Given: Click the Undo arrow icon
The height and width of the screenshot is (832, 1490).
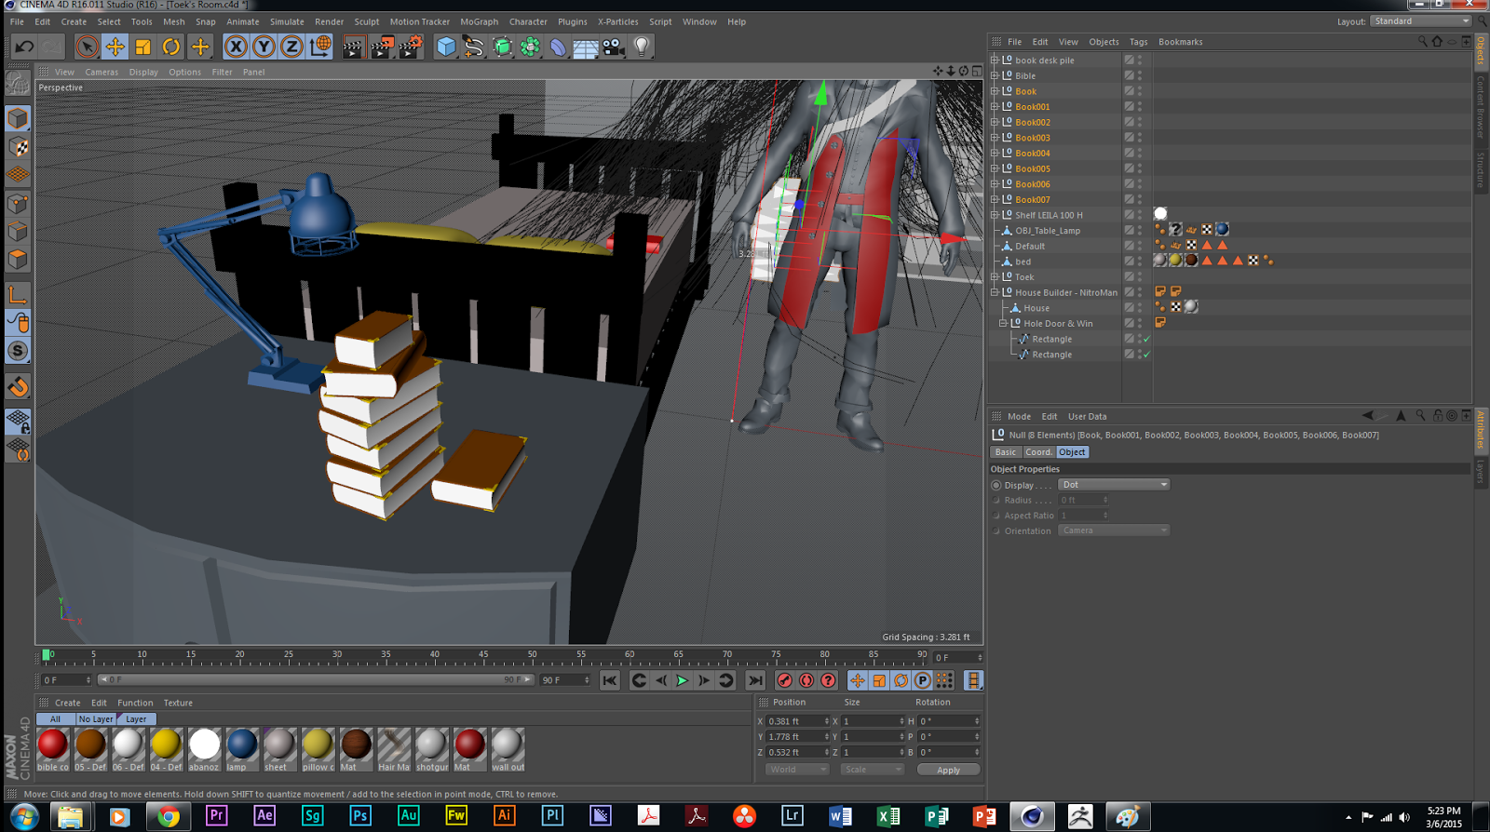Looking at the screenshot, I should pyautogui.click(x=24, y=47).
